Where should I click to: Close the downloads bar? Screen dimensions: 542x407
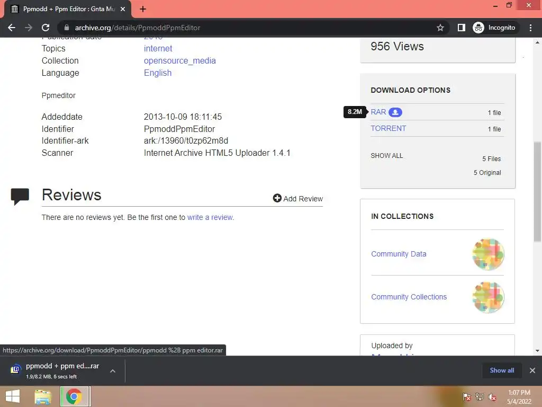coord(532,370)
